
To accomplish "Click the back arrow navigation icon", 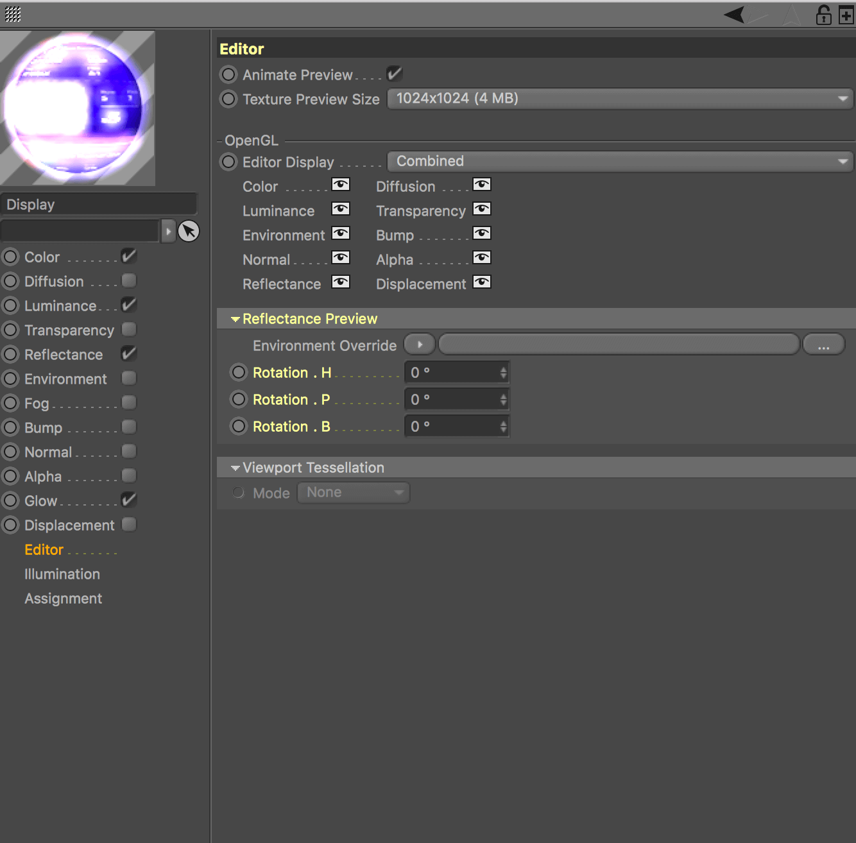I will (x=735, y=14).
